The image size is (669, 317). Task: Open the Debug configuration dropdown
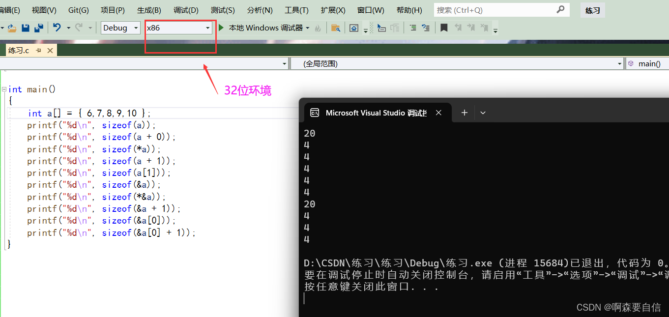click(x=120, y=28)
